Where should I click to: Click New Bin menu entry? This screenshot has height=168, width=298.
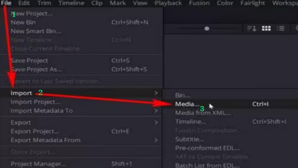pyautogui.click(x=23, y=22)
